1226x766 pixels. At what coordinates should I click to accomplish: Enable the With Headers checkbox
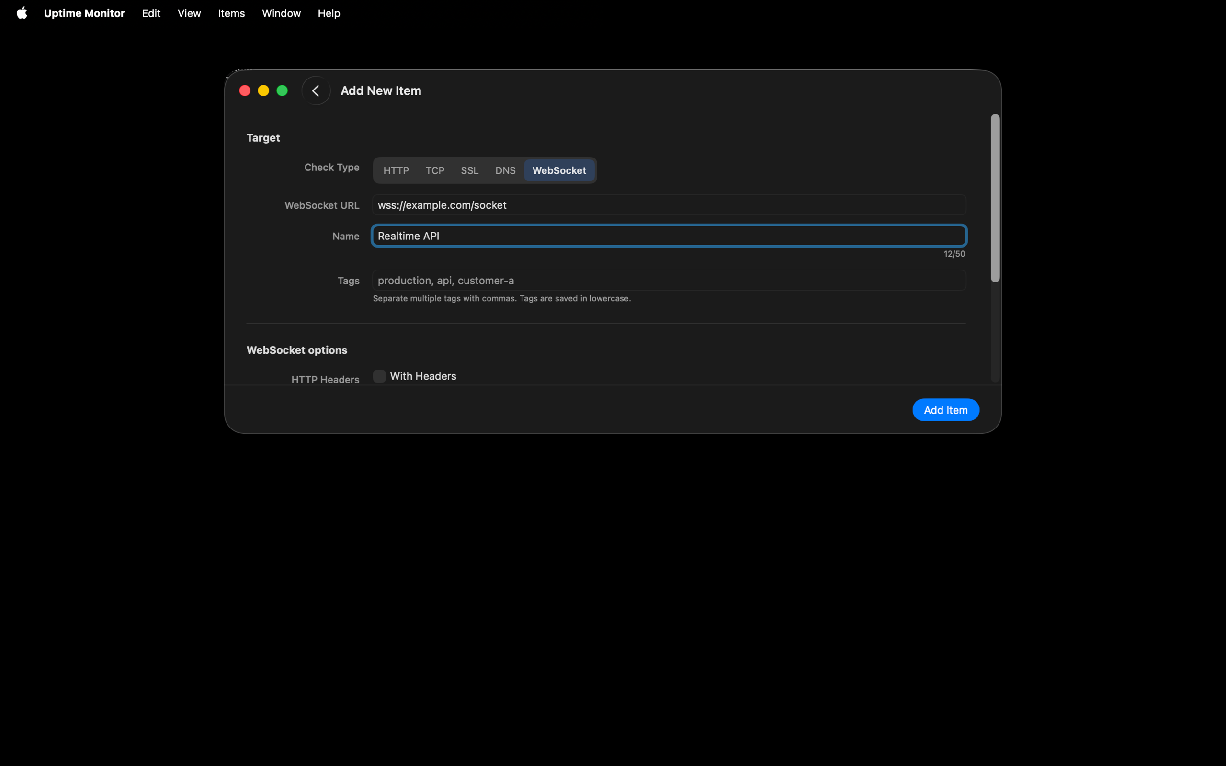379,376
